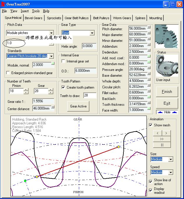This screenshot has width=184, height=199.
Task: Click the lock button beside Pitch diameter
Action: pyautogui.click(x=149, y=27)
